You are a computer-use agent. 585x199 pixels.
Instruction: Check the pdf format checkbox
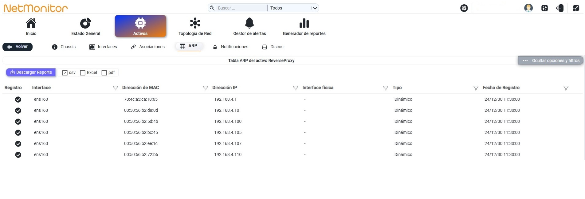coord(104,73)
